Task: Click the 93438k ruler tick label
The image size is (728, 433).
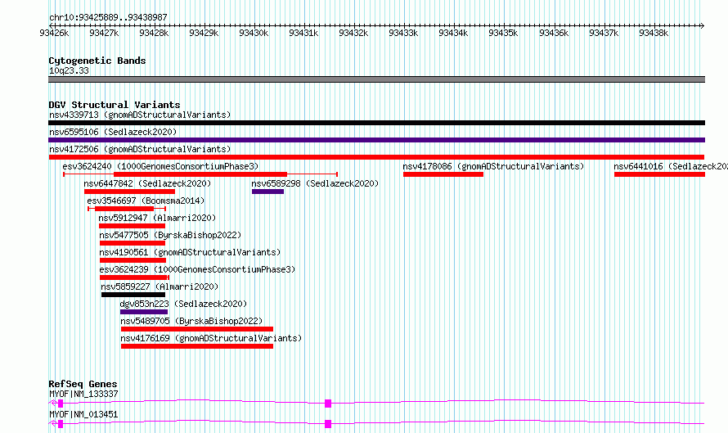Action: [654, 33]
